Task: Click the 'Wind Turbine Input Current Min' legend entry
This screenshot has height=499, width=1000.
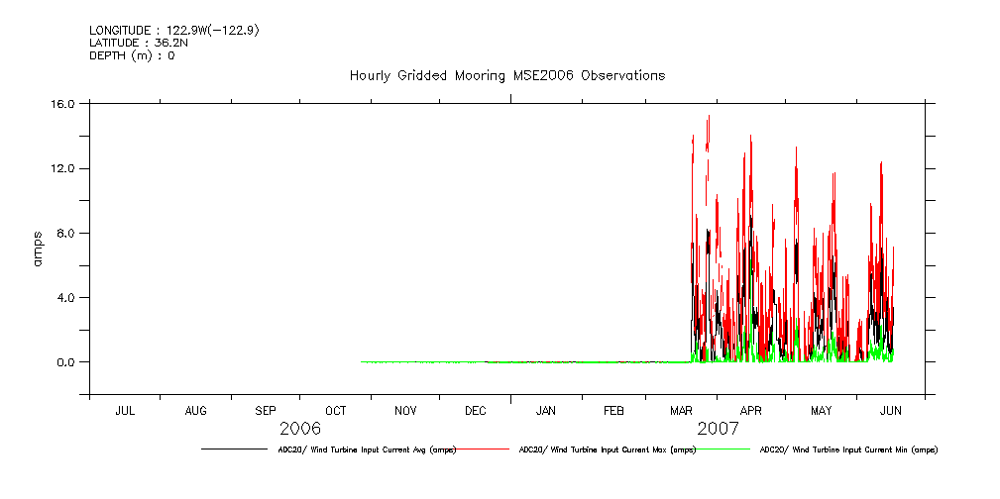Action: pos(847,449)
